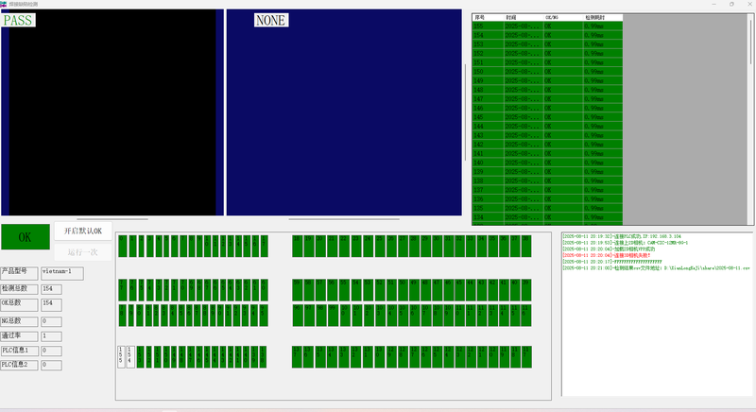Screen dimensions: 756x412
Task: Click green grid cell numbered 116
Action: 526,316
